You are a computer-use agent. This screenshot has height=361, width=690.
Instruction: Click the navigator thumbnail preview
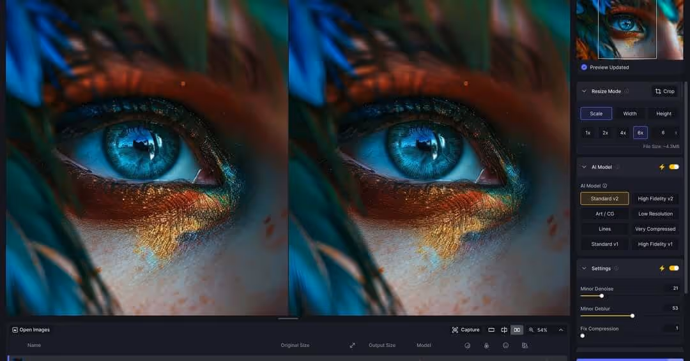coord(629,29)
